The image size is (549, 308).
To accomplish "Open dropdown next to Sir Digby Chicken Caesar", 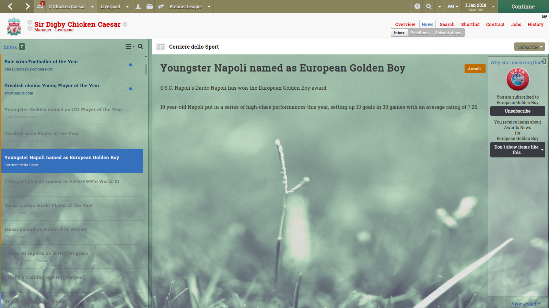I will (x=125, y=24).
